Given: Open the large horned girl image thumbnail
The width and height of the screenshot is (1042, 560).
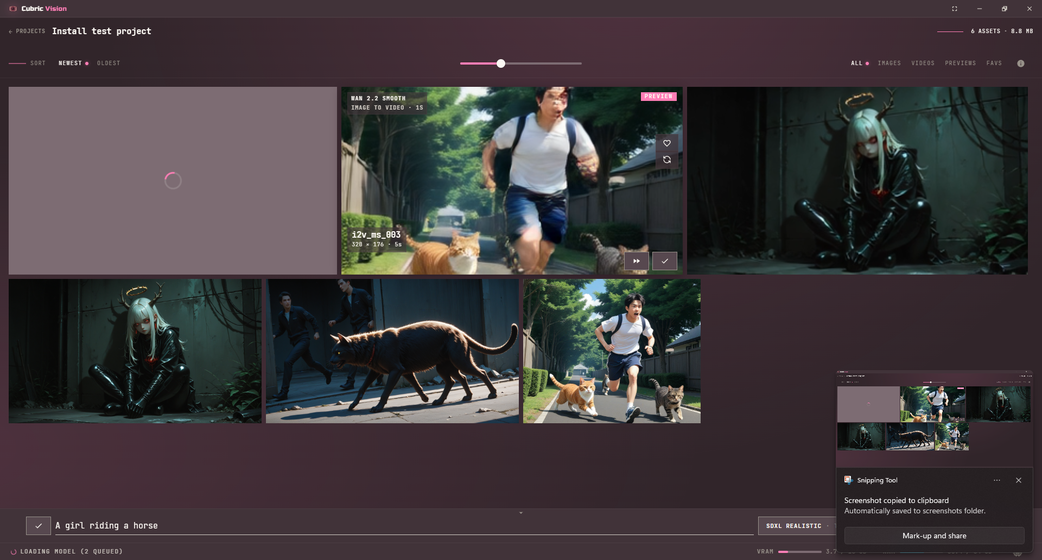Looking at the screenshot, I should point(857,181).
